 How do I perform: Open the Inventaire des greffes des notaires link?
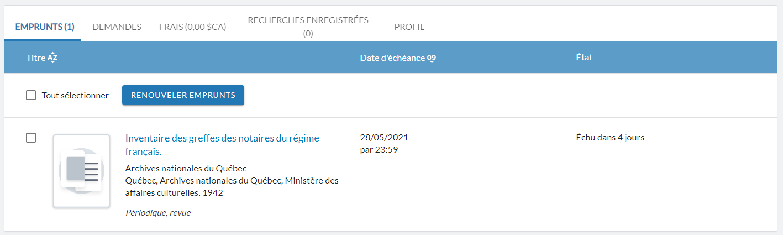point(222,144)
